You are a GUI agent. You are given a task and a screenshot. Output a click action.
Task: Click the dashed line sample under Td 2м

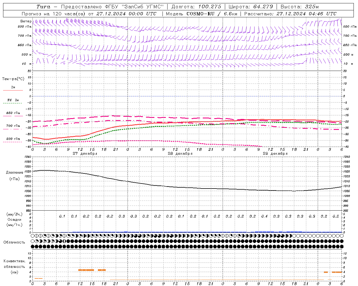click(12, 103)
